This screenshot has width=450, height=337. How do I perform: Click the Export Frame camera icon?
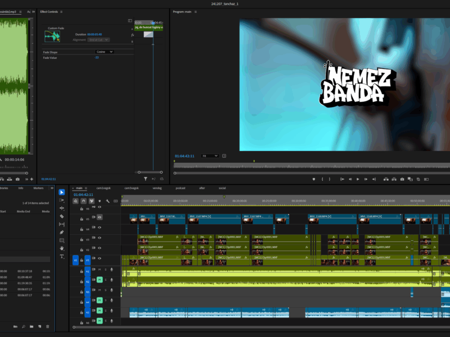click(401, 178)
